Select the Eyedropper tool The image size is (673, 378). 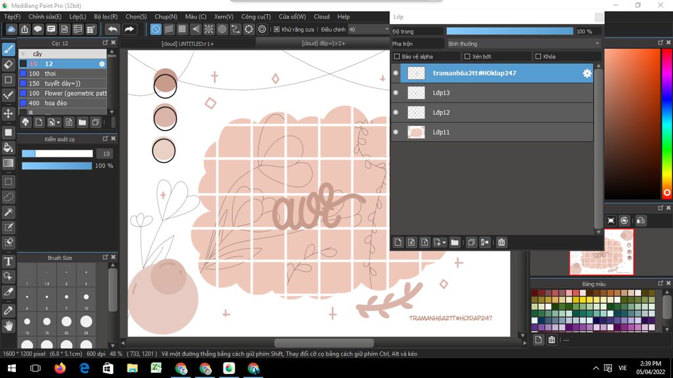pyautogui.click(x=9, y=310)
